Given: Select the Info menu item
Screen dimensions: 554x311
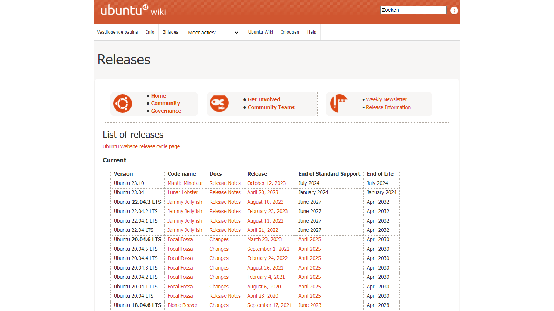Looking at the screenshot, I should [150, 32].
